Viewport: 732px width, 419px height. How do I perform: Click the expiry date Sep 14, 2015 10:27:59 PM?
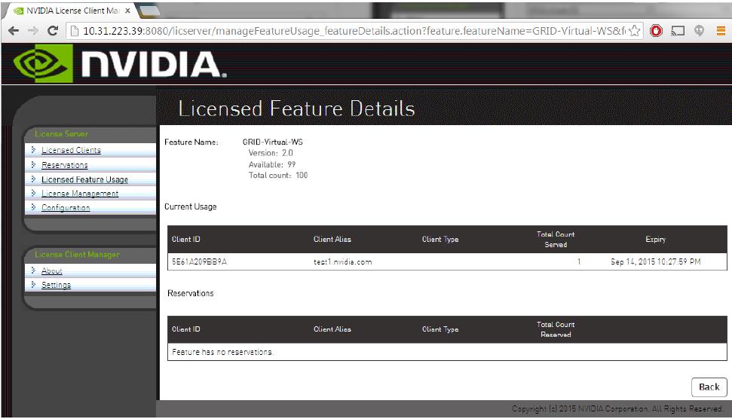655,261
